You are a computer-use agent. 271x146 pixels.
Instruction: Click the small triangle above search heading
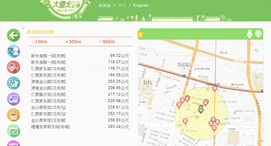pos(23,29)
